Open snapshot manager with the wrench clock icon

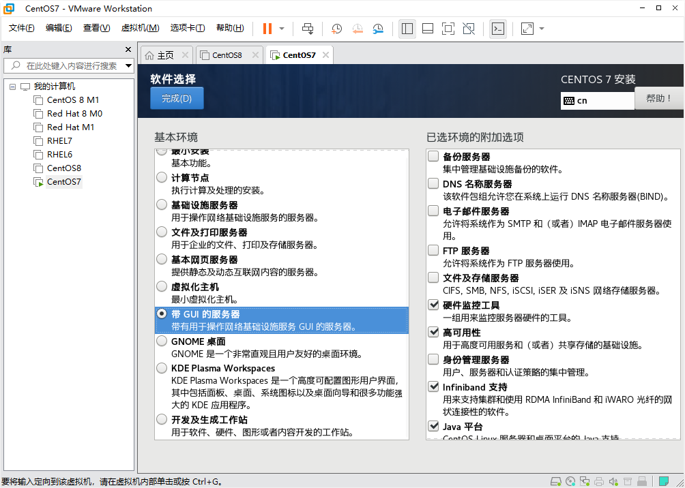click(x=378, y=29)
